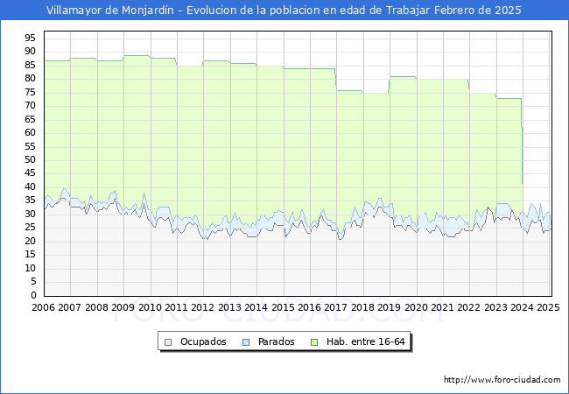
Task: Click the 10 y-axis value
Action: pos(30,268)
